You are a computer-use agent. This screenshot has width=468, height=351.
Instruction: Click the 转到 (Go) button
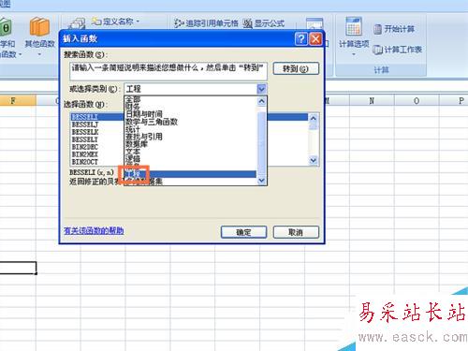click(296, 68)
